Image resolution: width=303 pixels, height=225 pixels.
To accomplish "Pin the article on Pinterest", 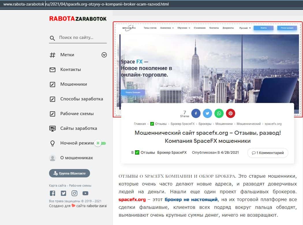I will tap(231, 113).
